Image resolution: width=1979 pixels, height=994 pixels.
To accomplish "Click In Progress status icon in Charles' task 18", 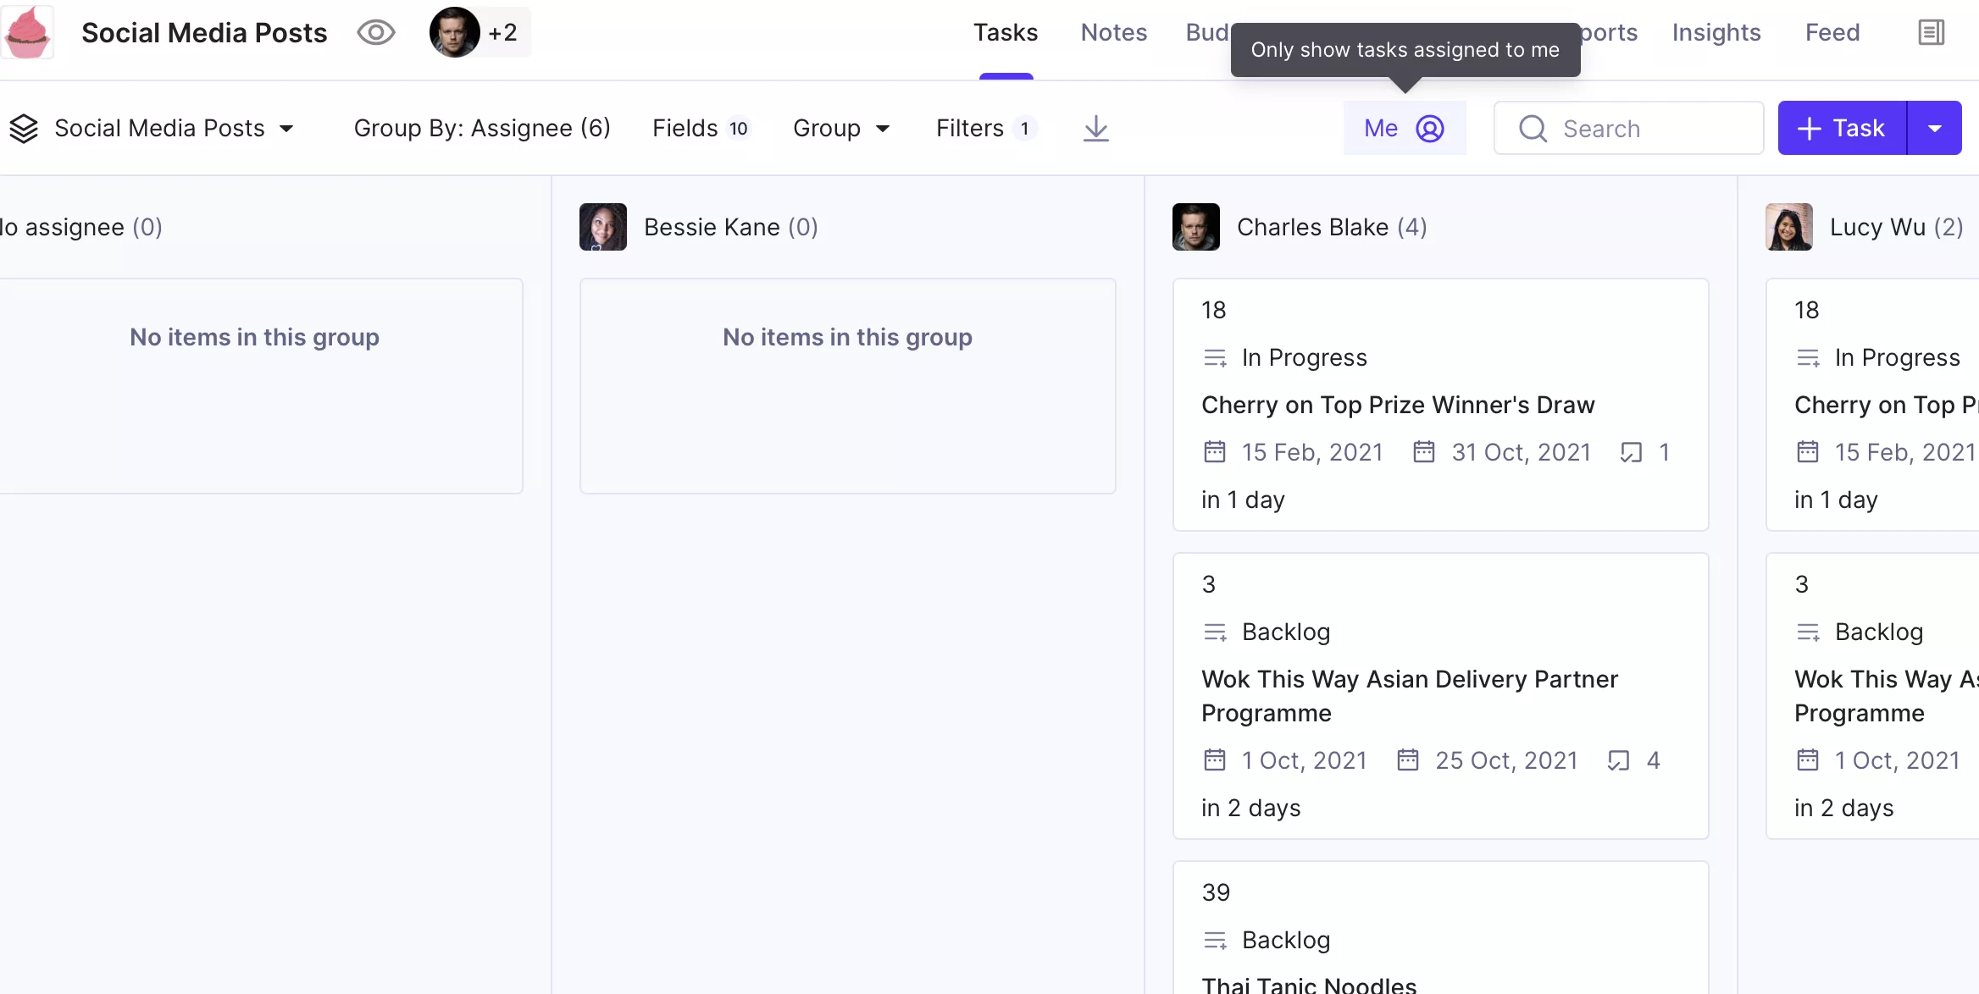I will coord(1216,358).
